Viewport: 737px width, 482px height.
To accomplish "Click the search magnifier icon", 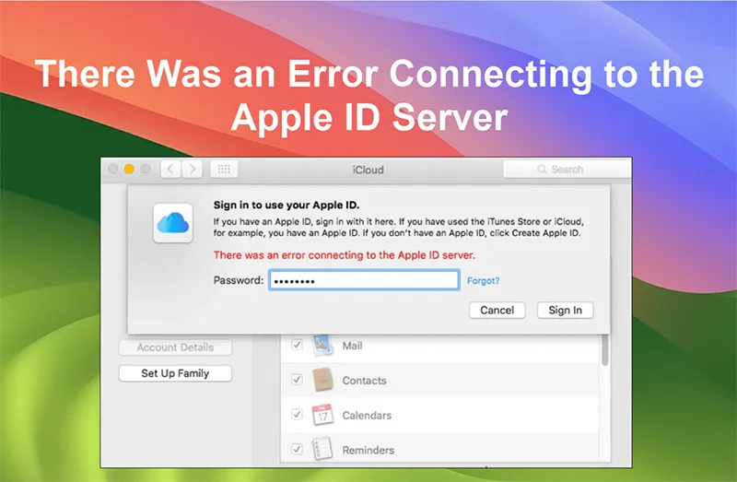I will click(542, 169).
